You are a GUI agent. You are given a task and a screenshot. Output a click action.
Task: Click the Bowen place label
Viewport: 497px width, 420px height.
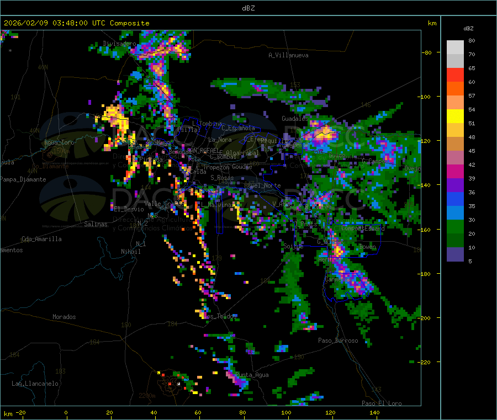click(x=367, y=246)
